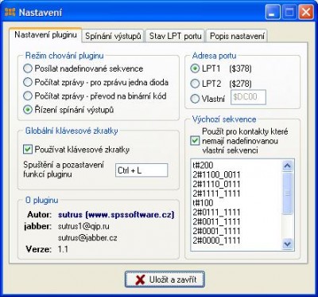Open the Stav LPT portu tab

point(175,36)
